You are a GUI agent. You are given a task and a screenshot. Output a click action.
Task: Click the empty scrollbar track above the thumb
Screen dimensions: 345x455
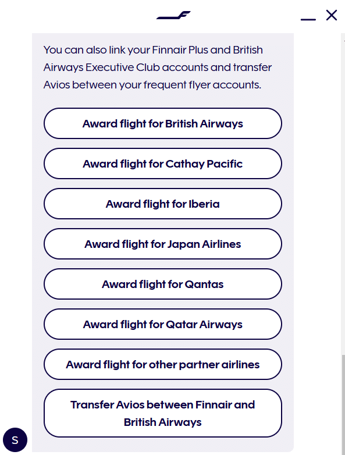(x=343, y=194)
